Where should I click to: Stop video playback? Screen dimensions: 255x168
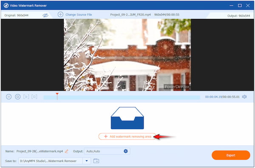tap(17, 97)
